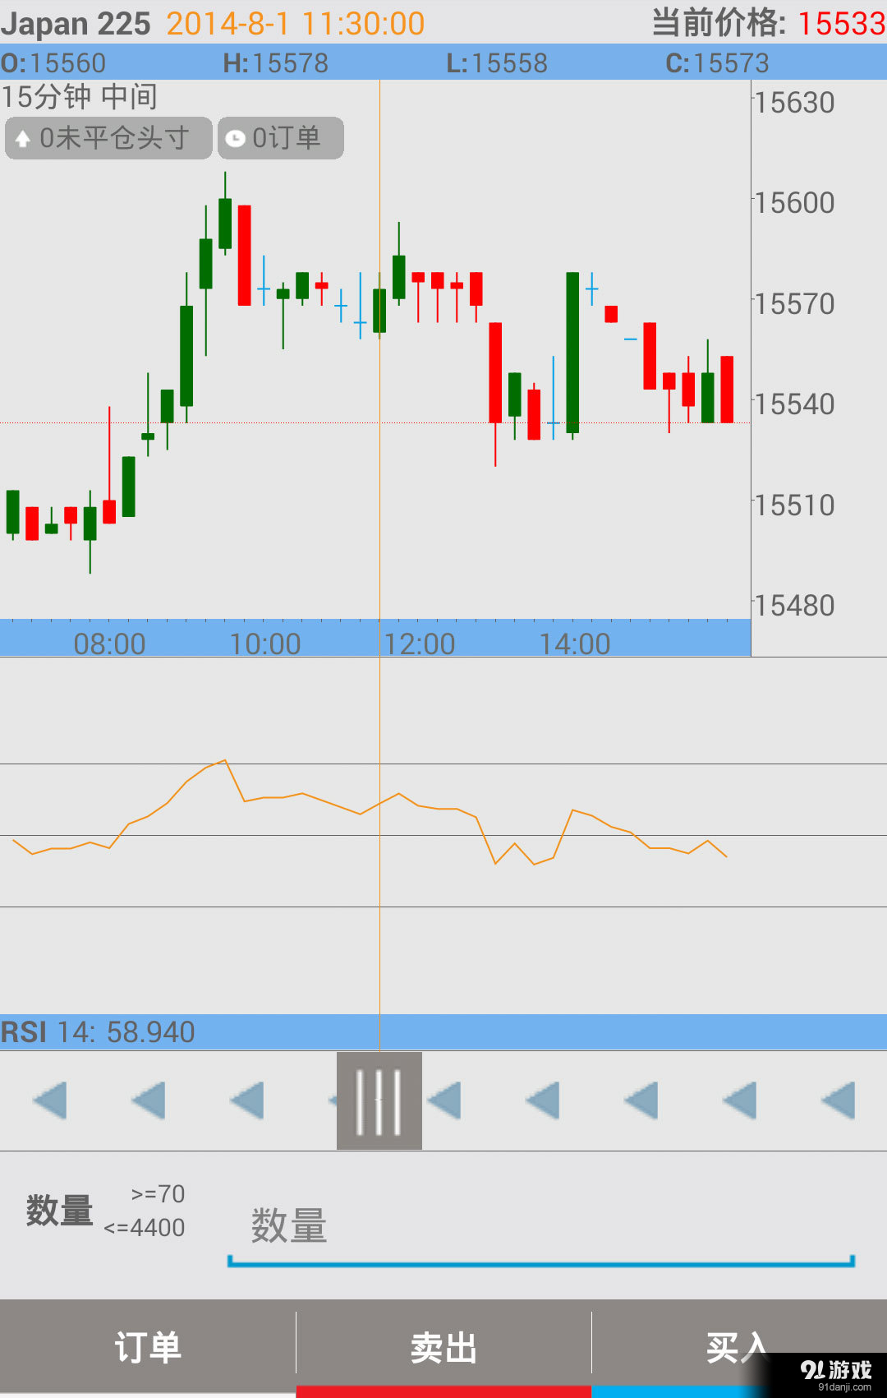Tap the O:15560 open value
This screenshot has height=1398, width=887.
click(x=53, y=63)
